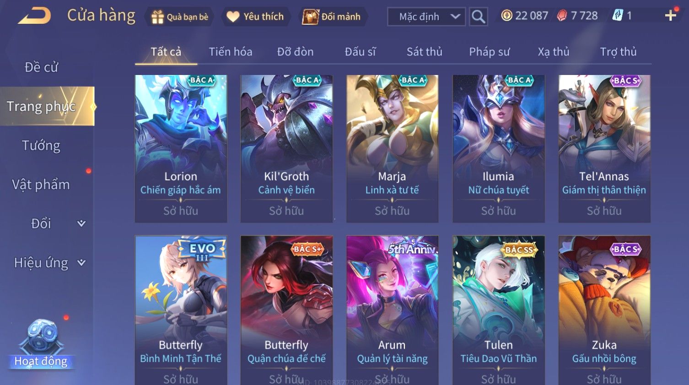Screen dimensions: 689x385
Task: Click the magnifier search icon
Action: (478, 17)
